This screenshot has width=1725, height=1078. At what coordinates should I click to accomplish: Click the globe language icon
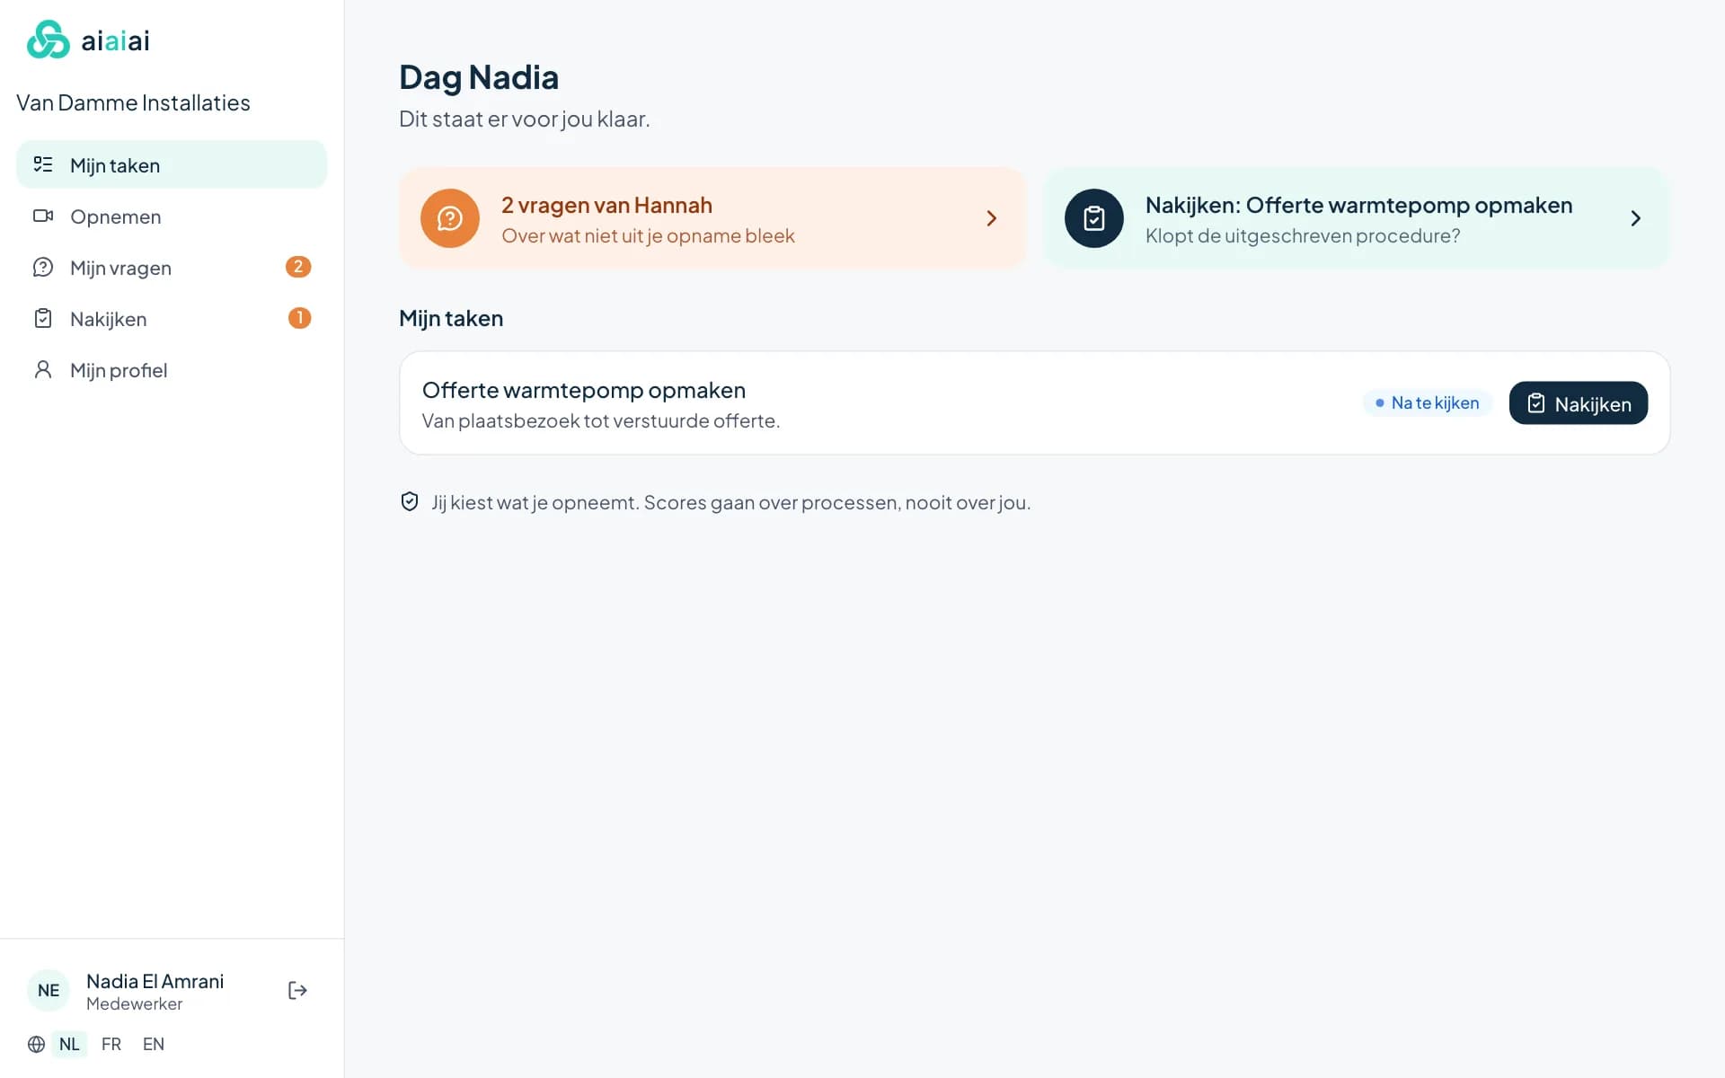[36, 1044]
